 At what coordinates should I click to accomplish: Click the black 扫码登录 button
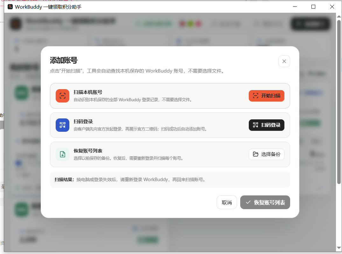click(267, 125)
